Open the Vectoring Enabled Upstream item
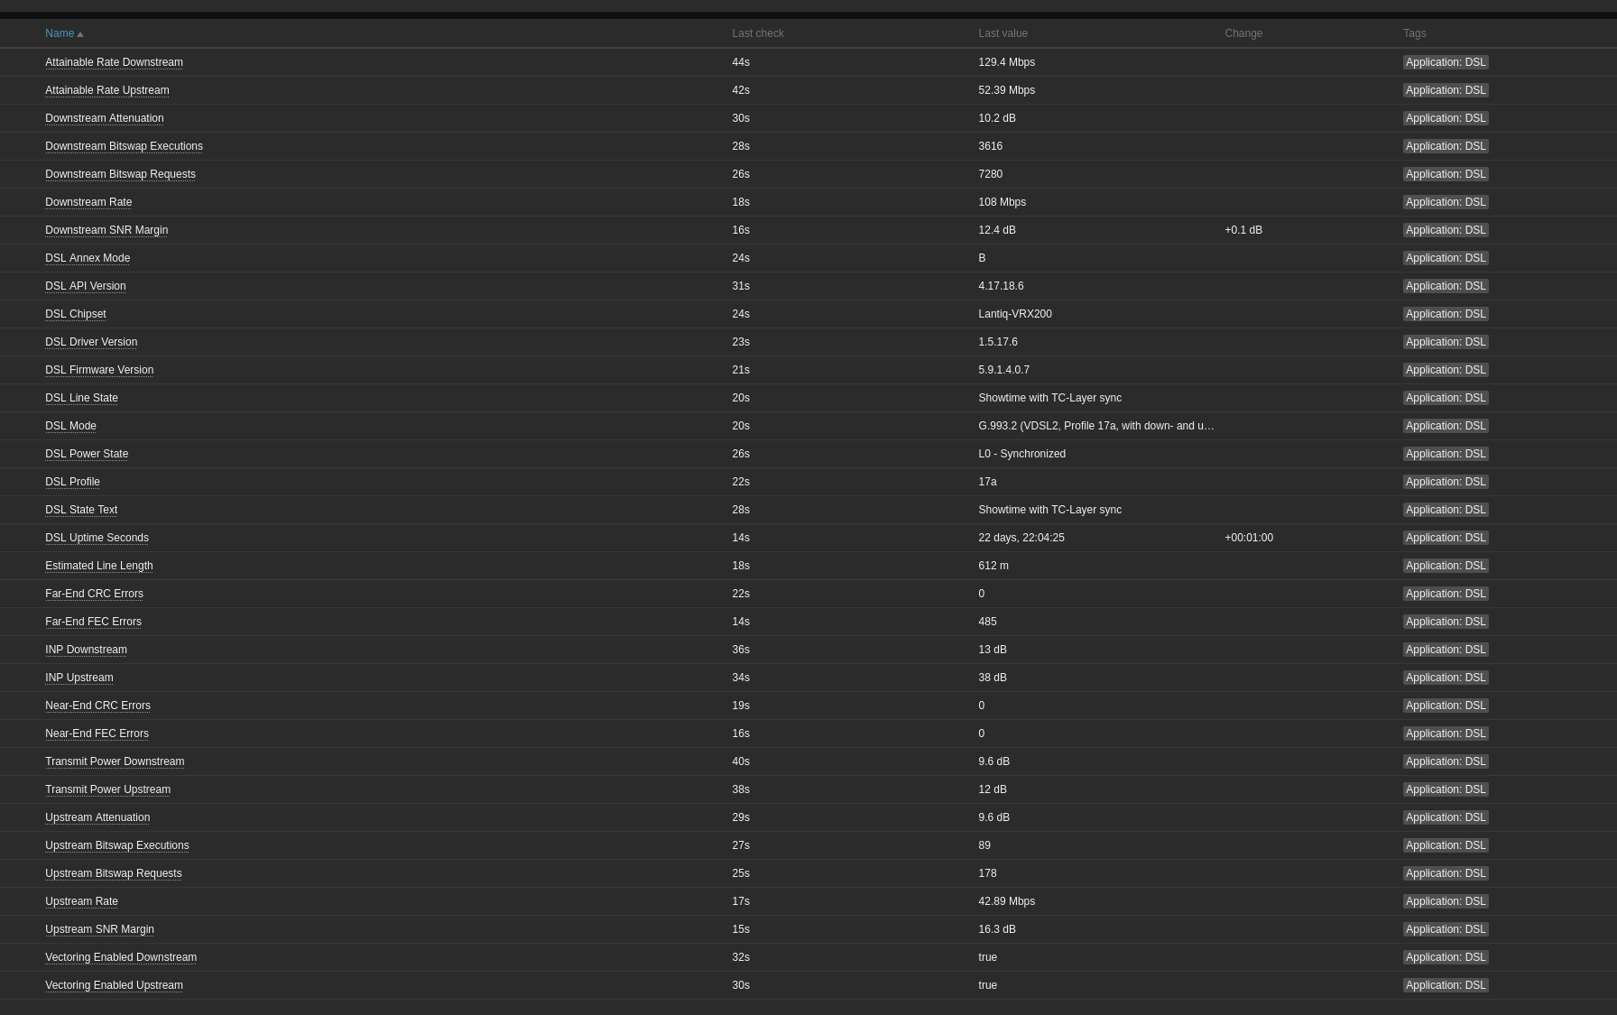This screenshot has height=1015, width=1617. (114, 985)
